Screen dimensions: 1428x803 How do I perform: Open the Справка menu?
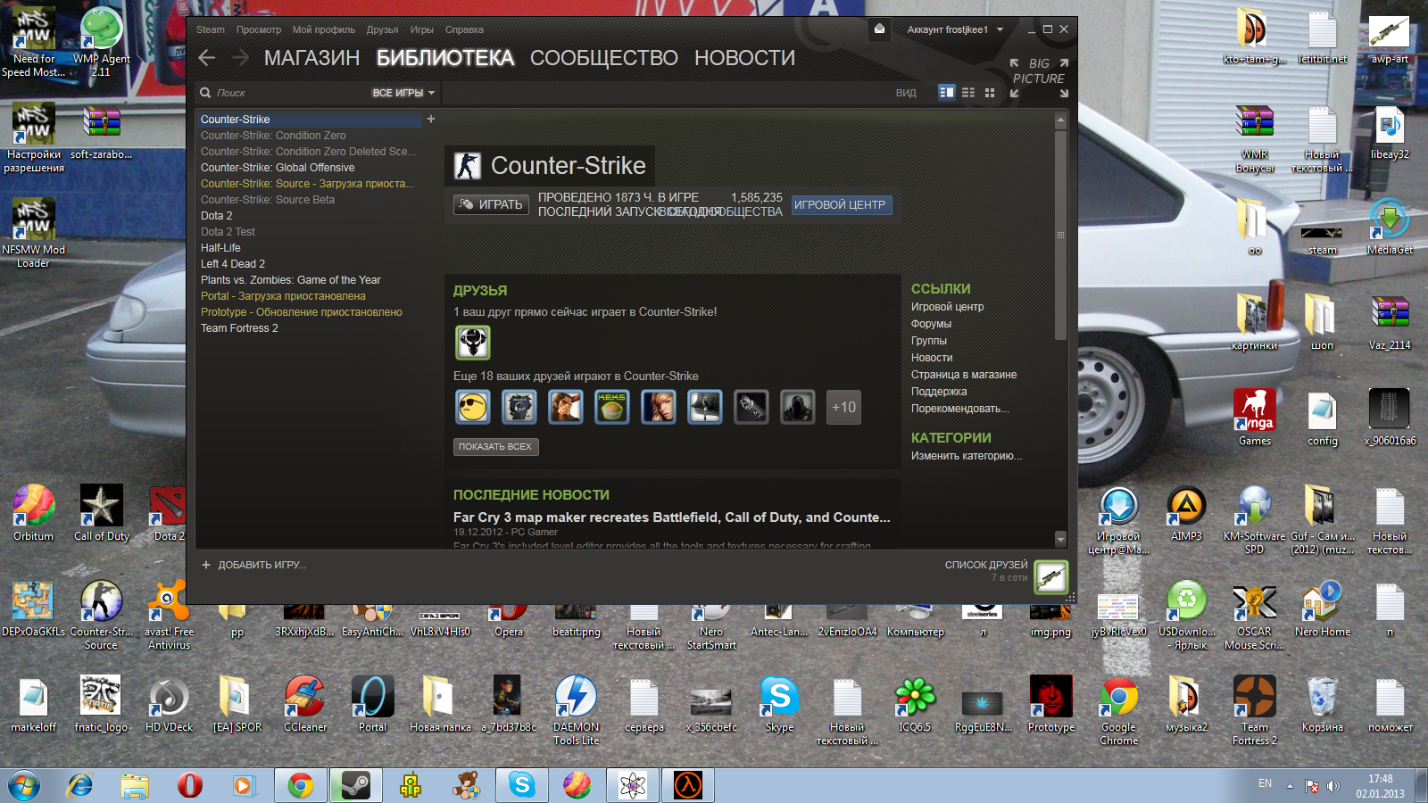pyautogui.click(x=464, y=29)
